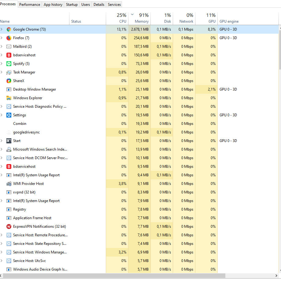
Task: Click the Spotify process icon
Action: (x=9, y=64)
